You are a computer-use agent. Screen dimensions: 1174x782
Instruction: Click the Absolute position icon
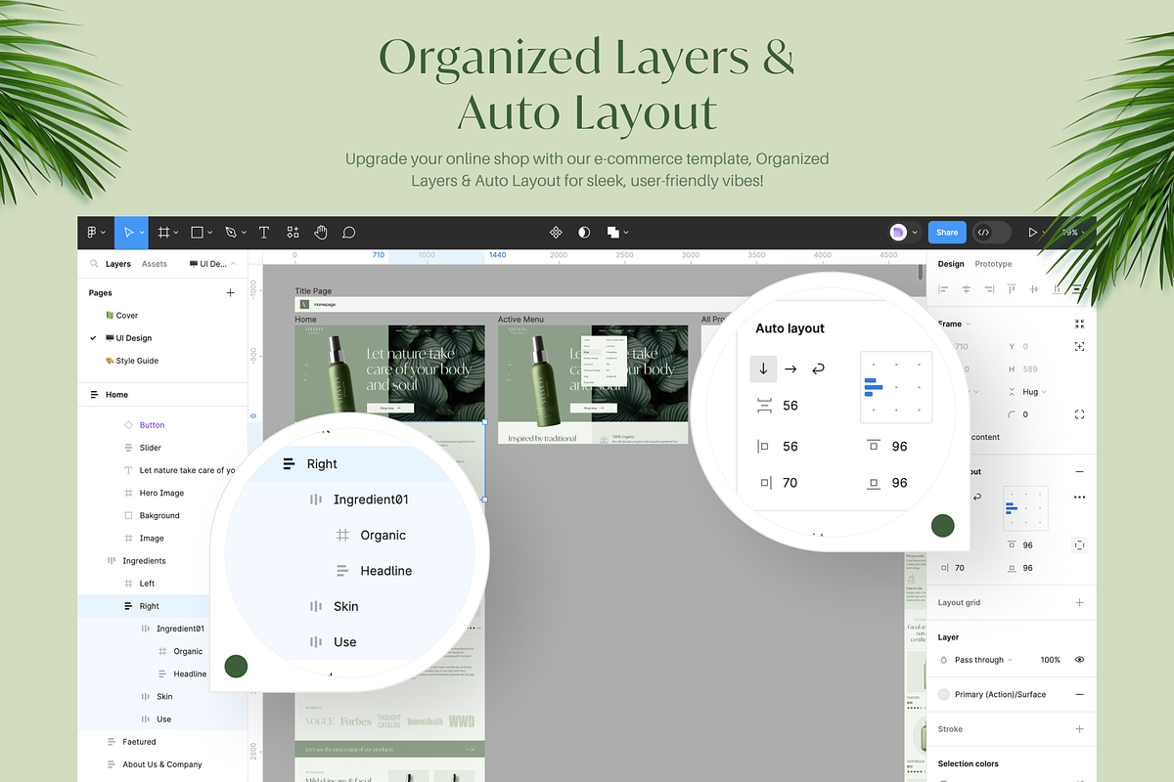point(1079,346)
